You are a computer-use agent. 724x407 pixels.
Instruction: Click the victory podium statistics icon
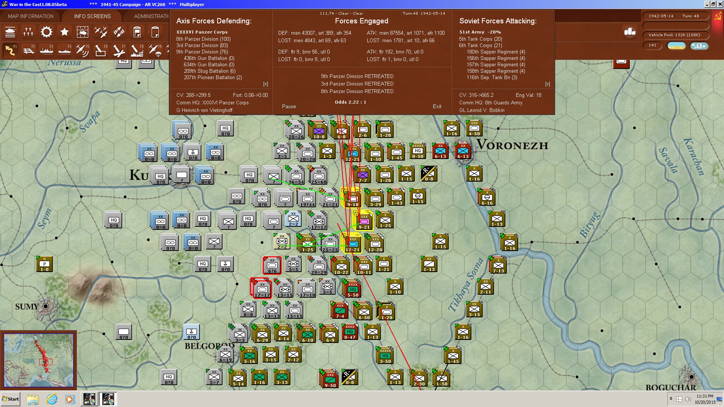630,32
